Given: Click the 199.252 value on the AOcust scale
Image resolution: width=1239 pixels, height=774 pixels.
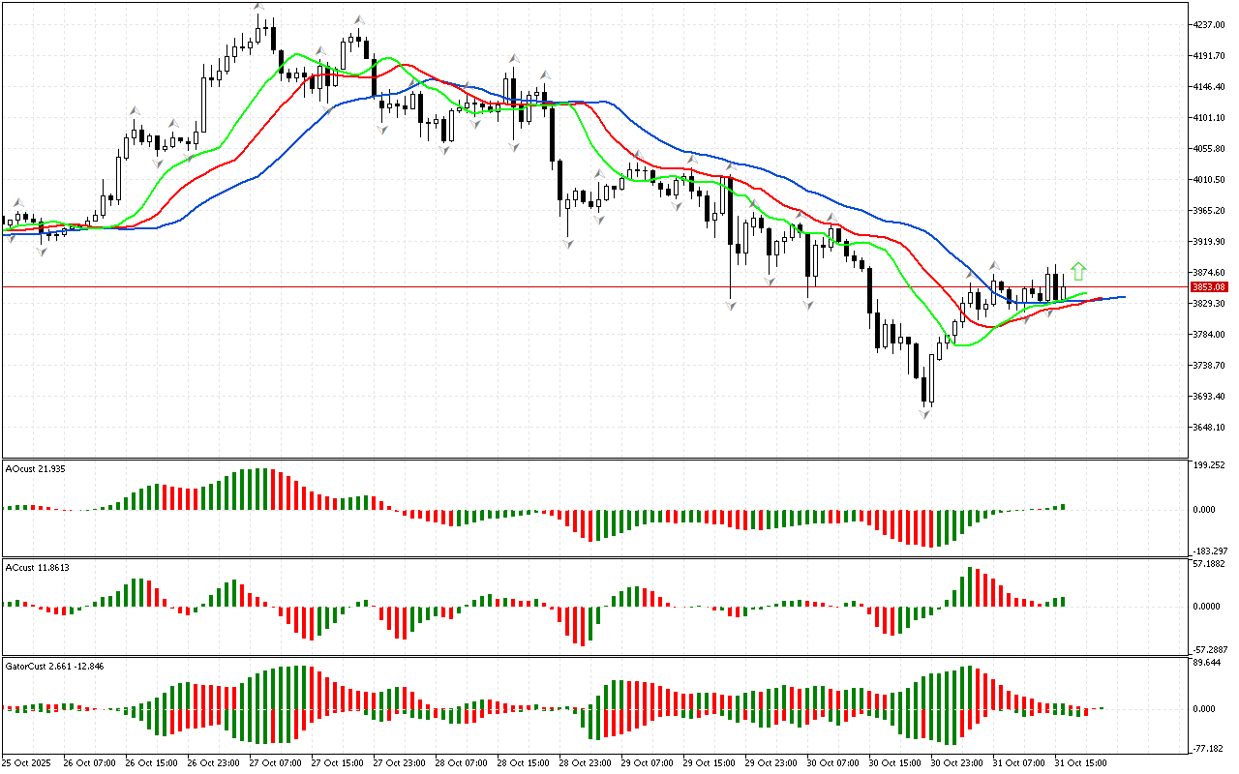Looking at the screenshot, I should pos(1211,465).
